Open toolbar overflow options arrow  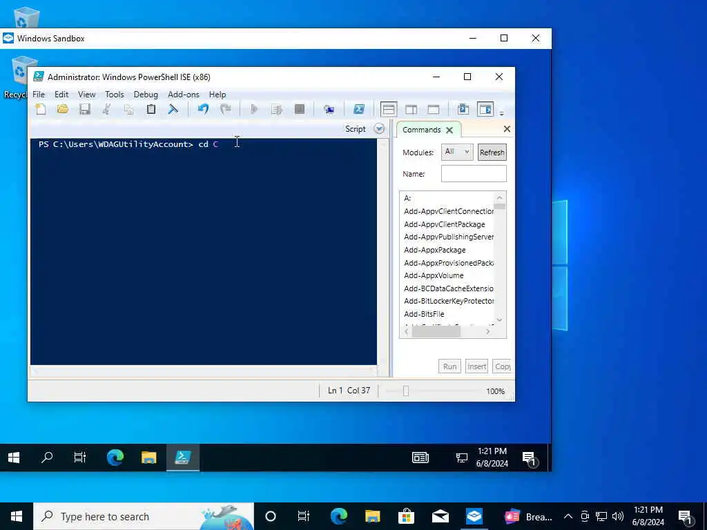coord(501,114)
